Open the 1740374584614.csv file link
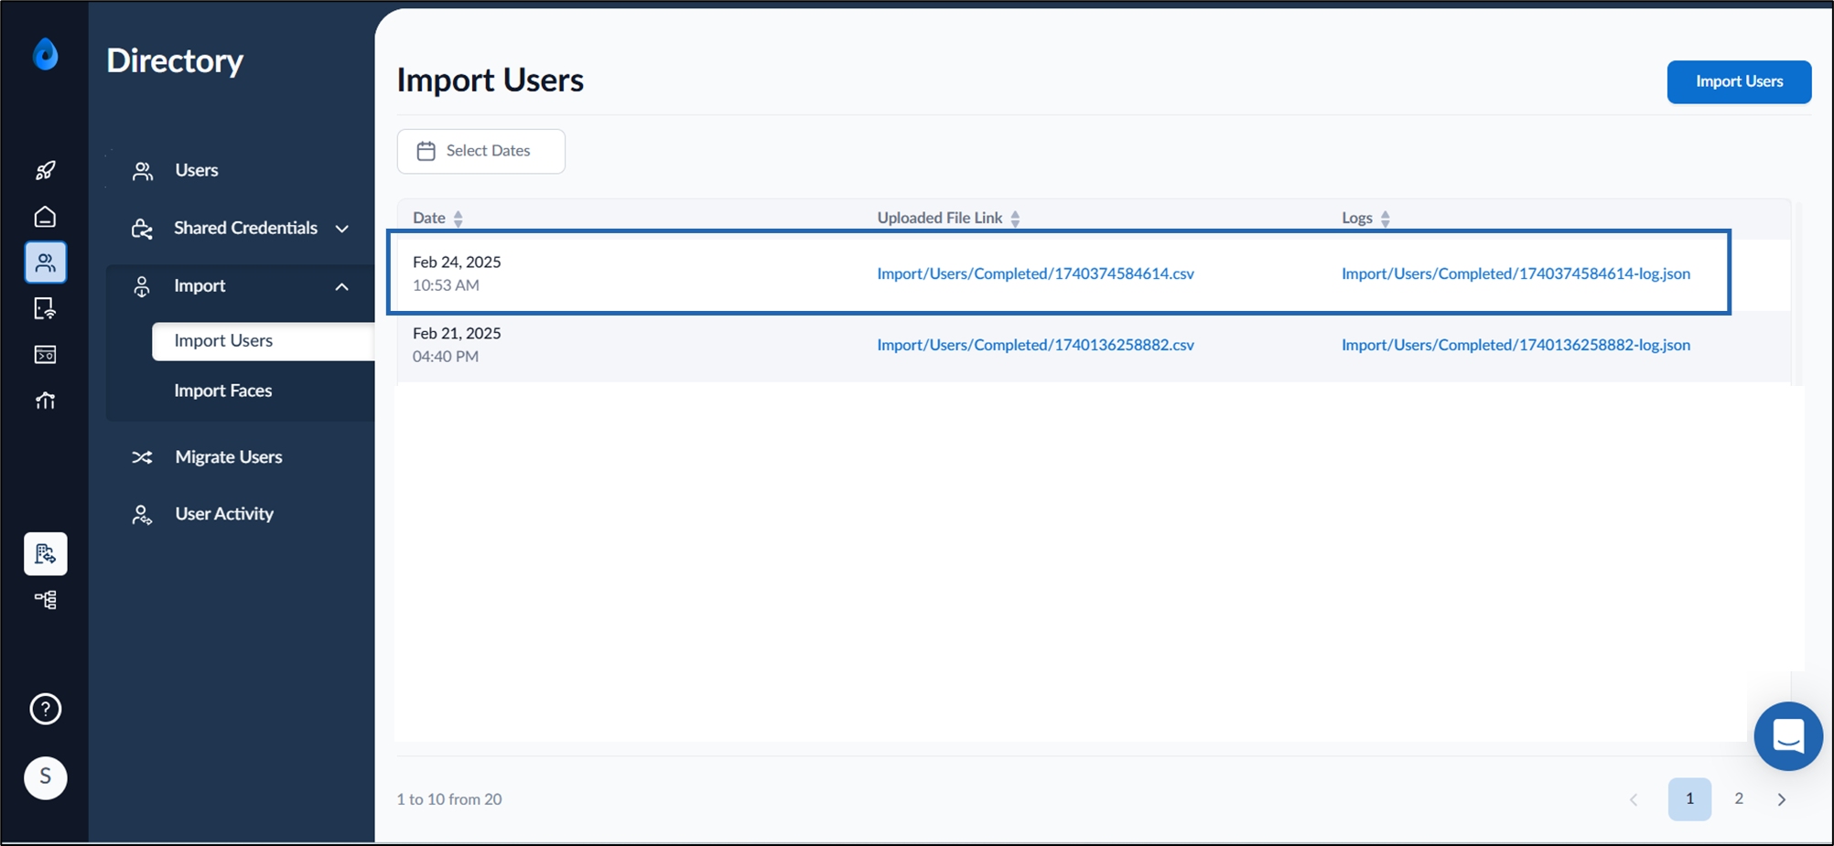Viewport: 1834px width, 846px height. point(1035,273)
